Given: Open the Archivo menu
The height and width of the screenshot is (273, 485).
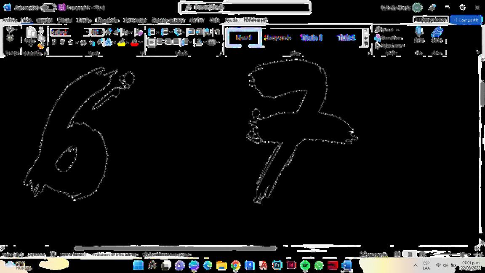Looking at the screenshot, I should coord(10,20).
